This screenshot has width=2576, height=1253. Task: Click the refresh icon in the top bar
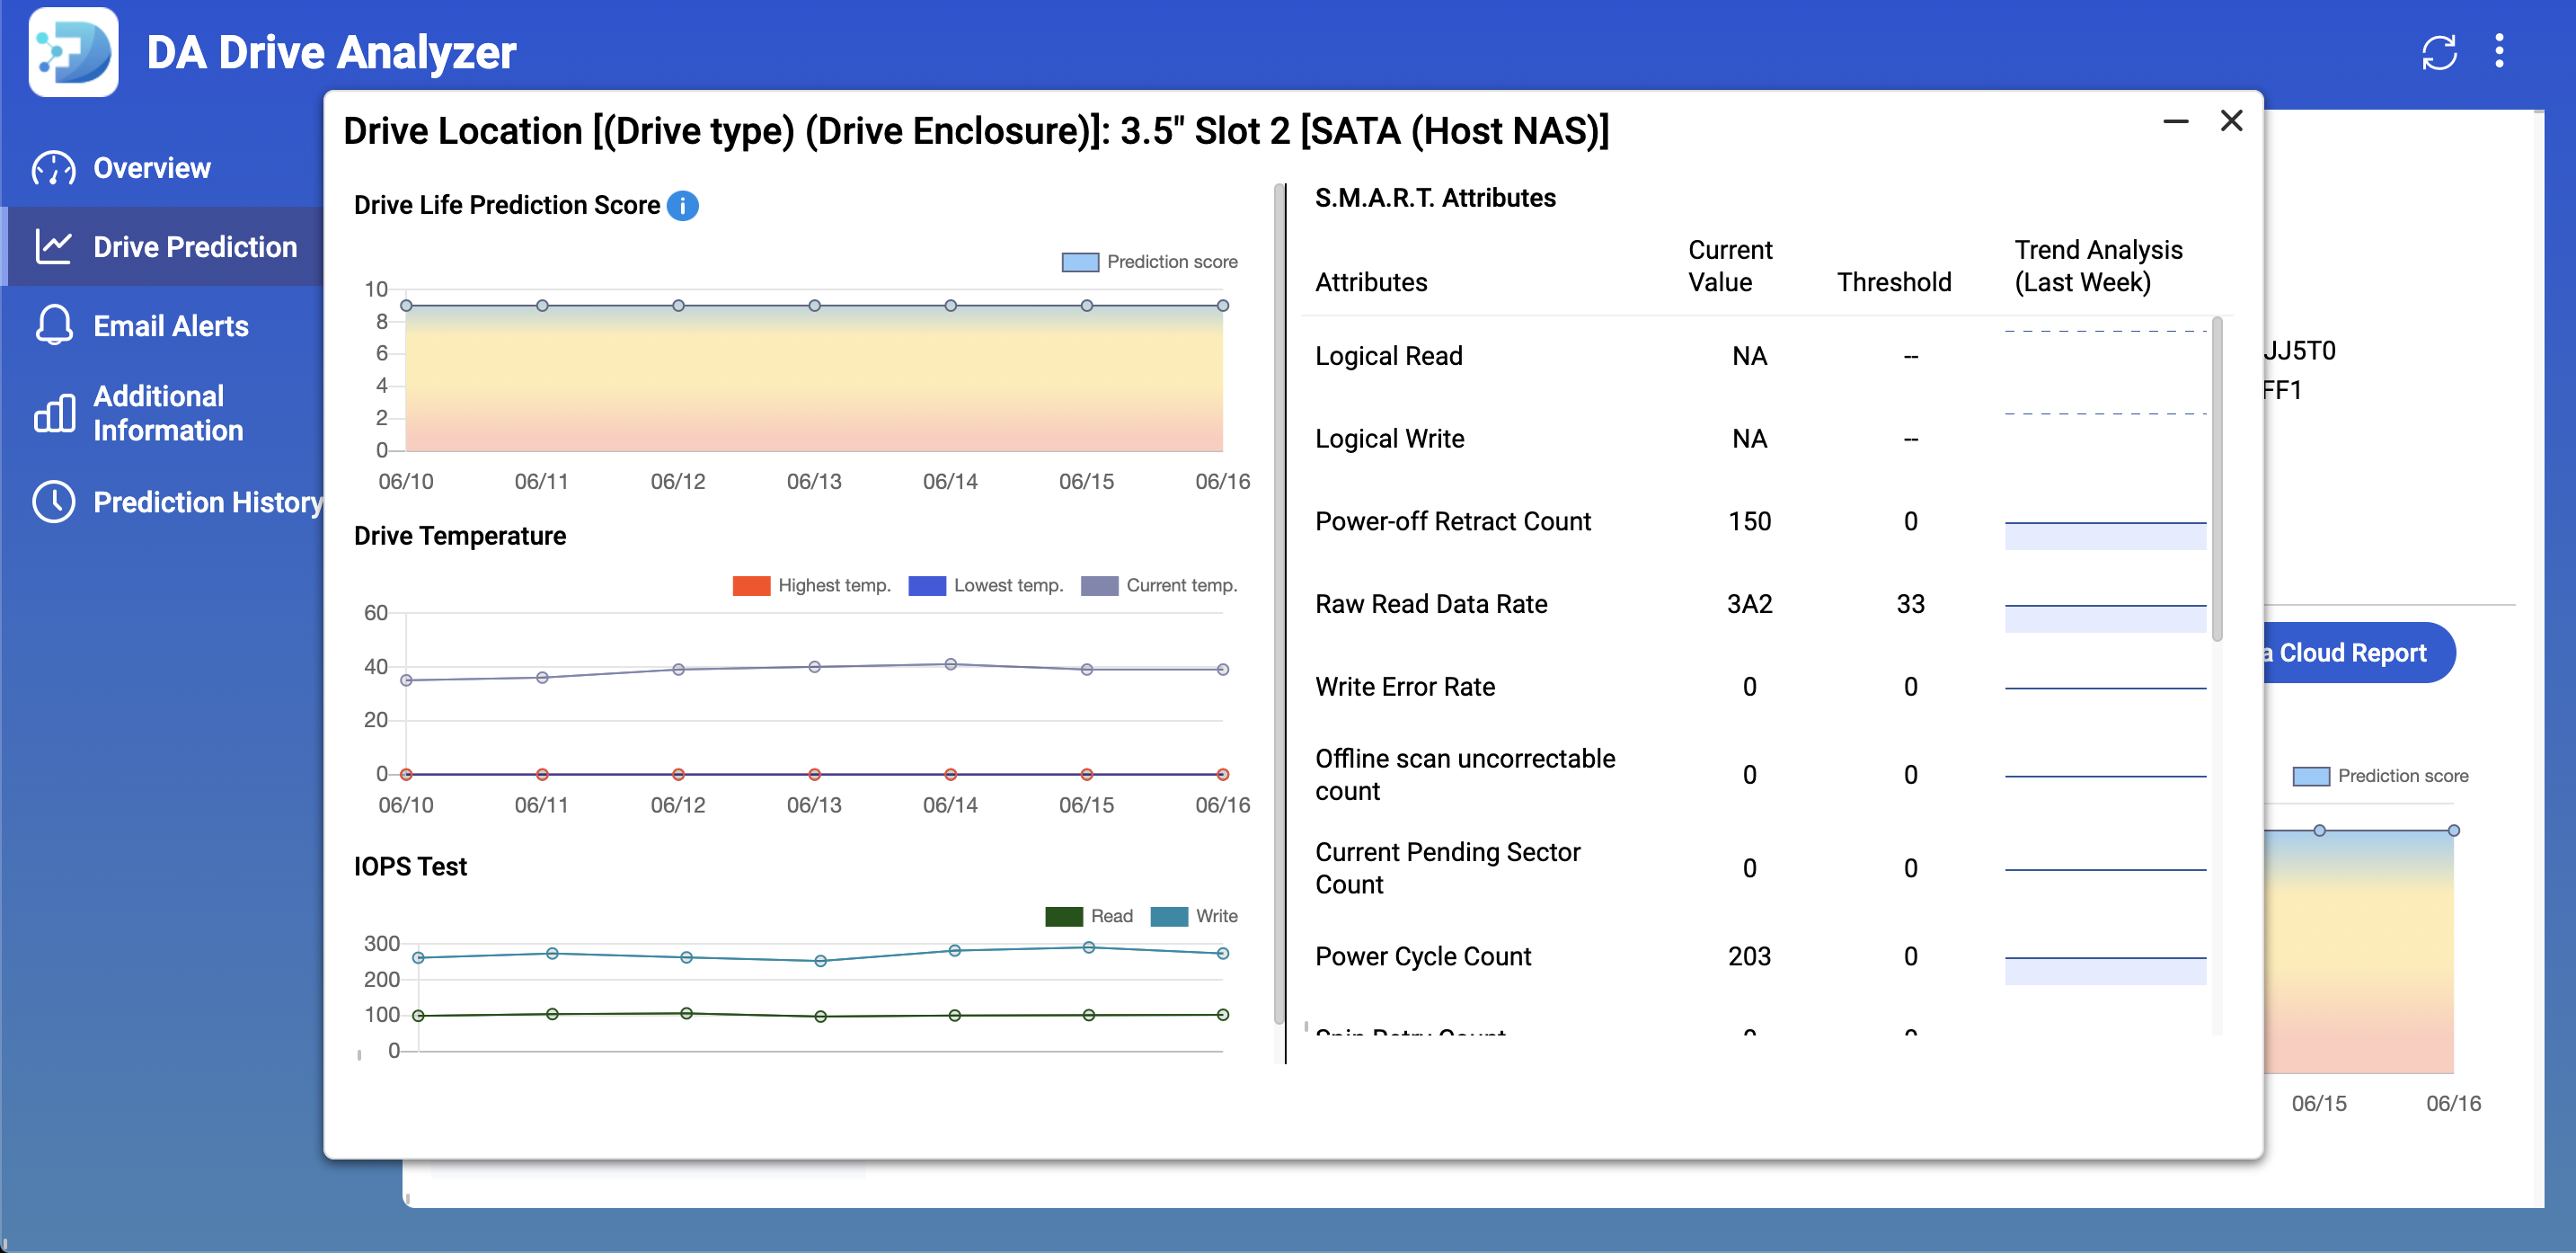[2440, 53]
